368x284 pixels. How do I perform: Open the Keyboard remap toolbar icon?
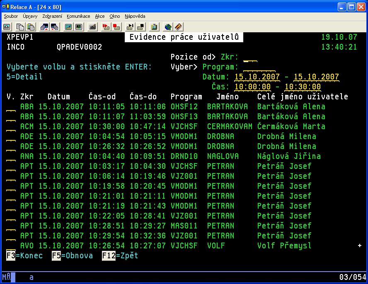coord(92,27)
